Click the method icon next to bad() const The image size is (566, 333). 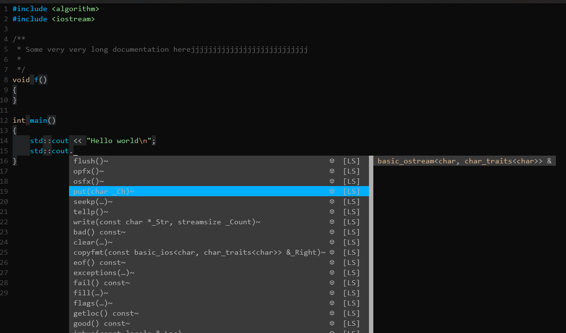coord(332,232)
